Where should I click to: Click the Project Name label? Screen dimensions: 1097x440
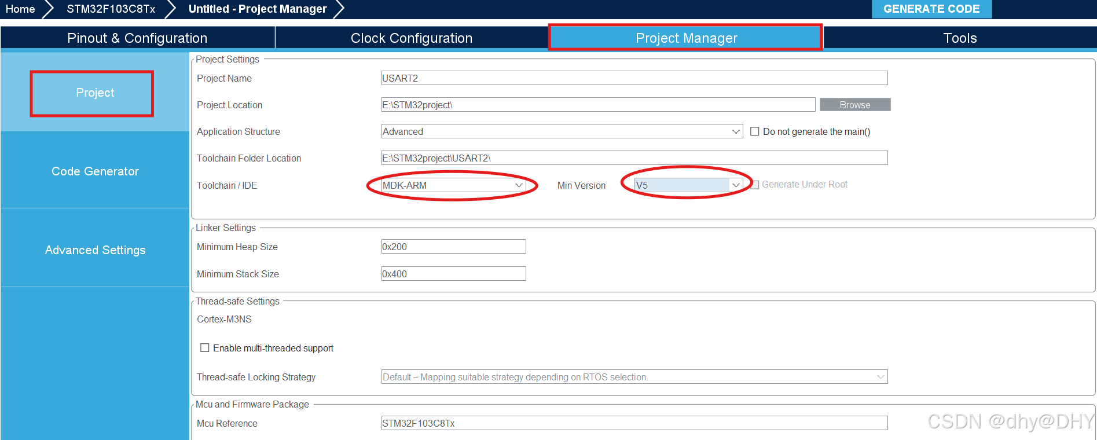click(225, 78)
